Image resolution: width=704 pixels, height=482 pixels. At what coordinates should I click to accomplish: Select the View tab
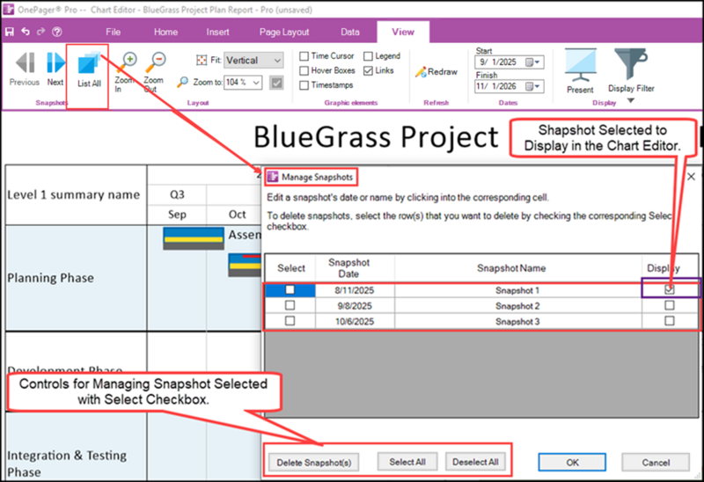coord(403,32)
